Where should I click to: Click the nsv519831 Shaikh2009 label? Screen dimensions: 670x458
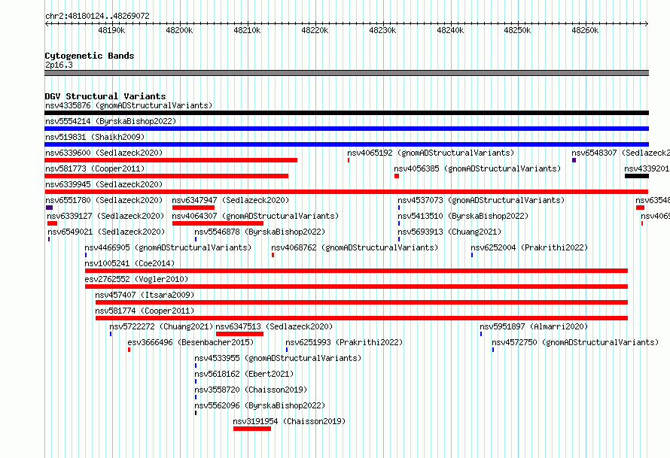(95, 137)
